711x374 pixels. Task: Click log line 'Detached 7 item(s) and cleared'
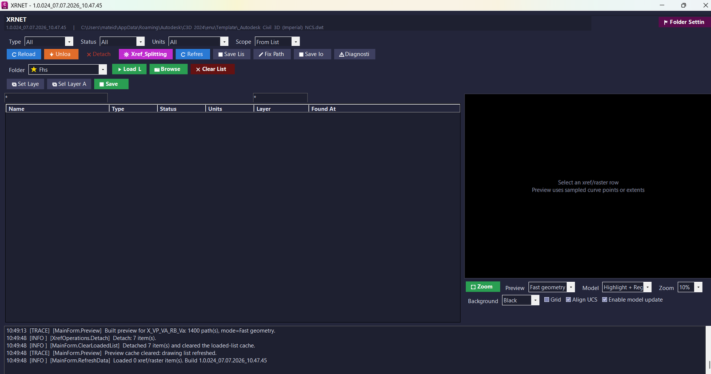point(131,346)
